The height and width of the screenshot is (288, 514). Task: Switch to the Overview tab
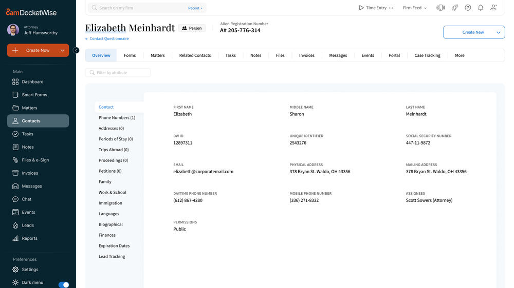tap(101, 55)
